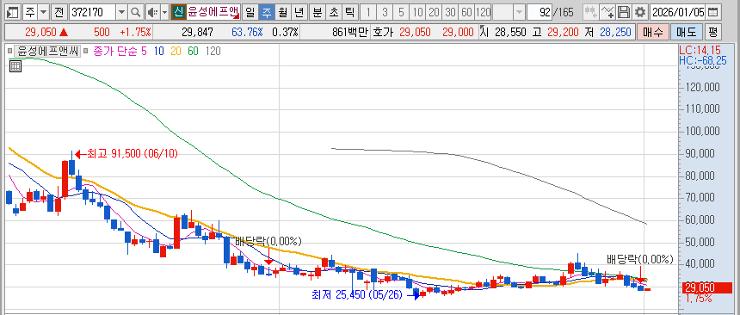Switch to second chart 초
Viewport: 740px width, 315px height.
[334, 12]
